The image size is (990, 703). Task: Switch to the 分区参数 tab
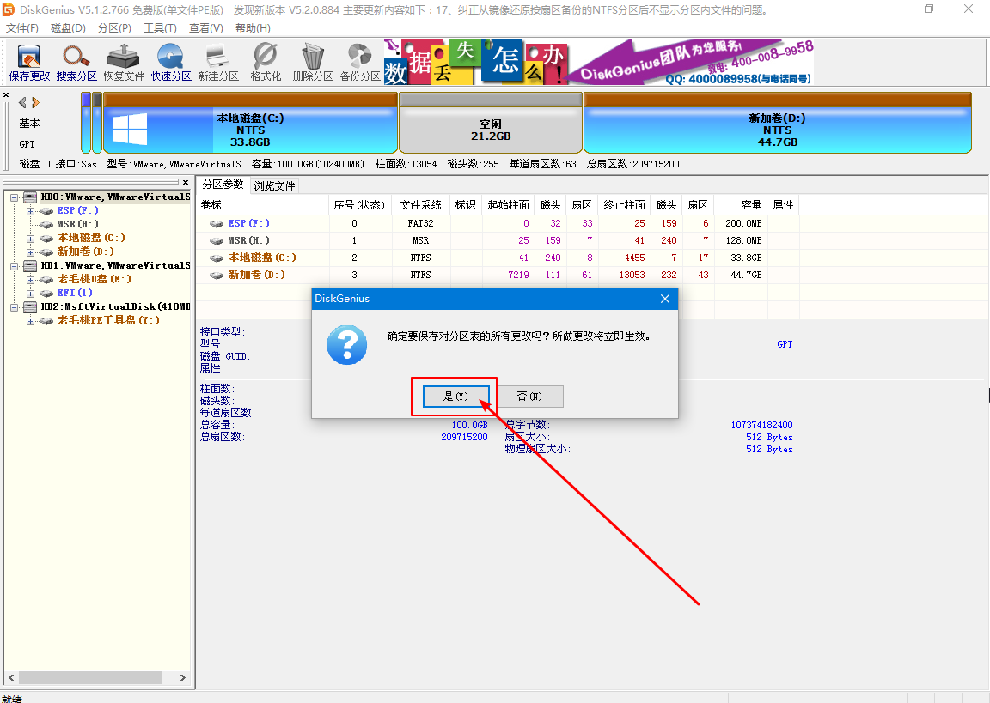tap(223, 185)
